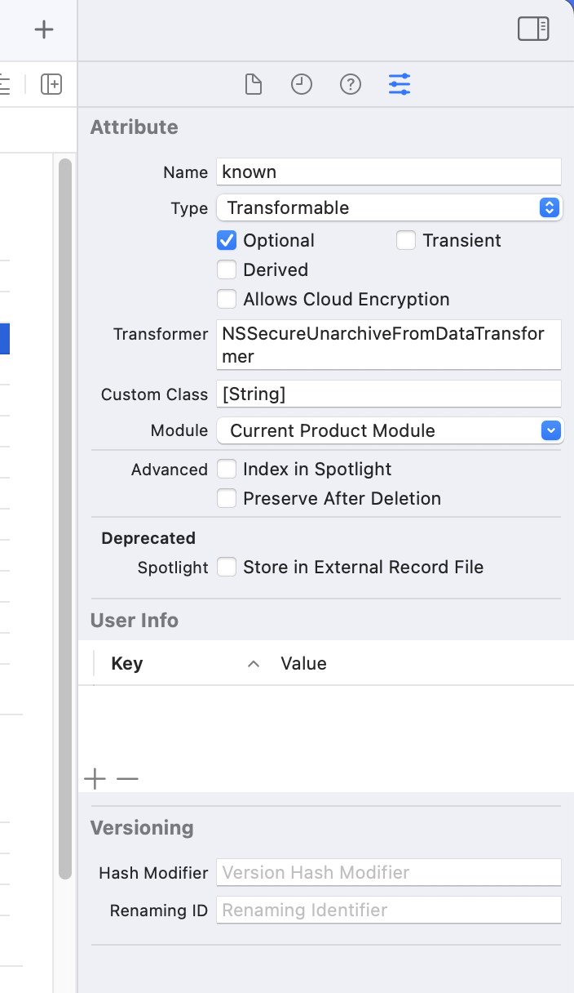
Task: Open the Type dropdown showing Transformable
Action: (389, 208)
